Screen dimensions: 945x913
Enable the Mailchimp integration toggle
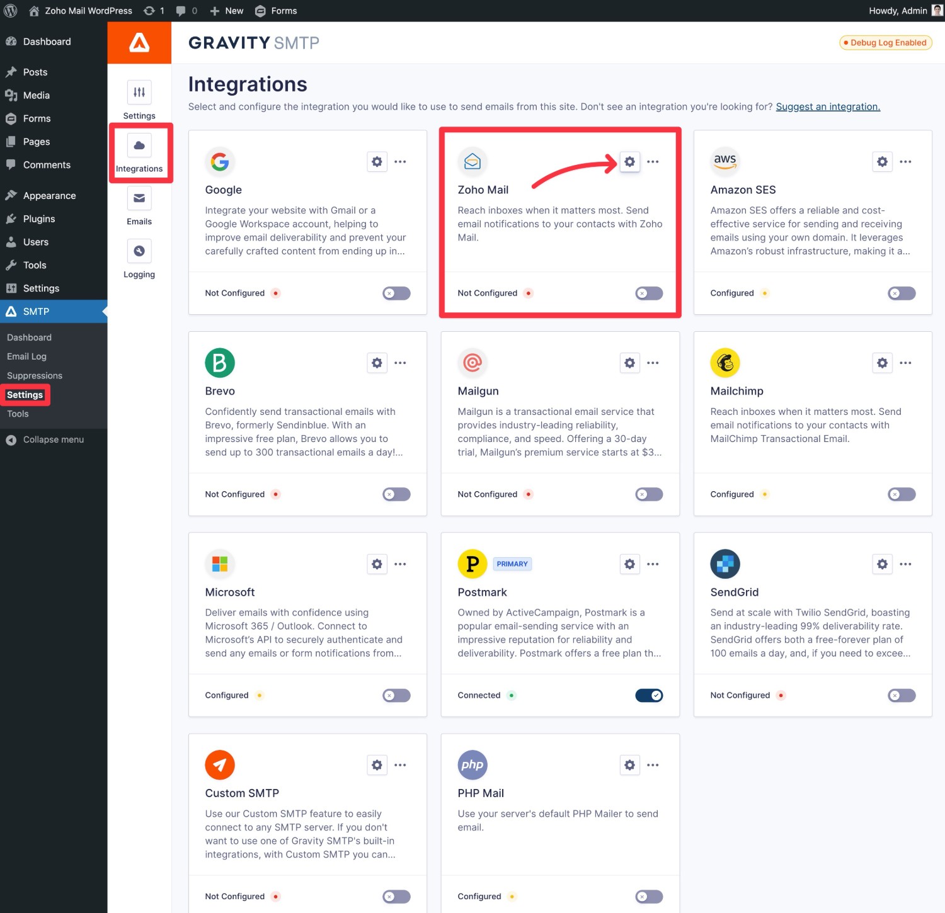(902, 494)
